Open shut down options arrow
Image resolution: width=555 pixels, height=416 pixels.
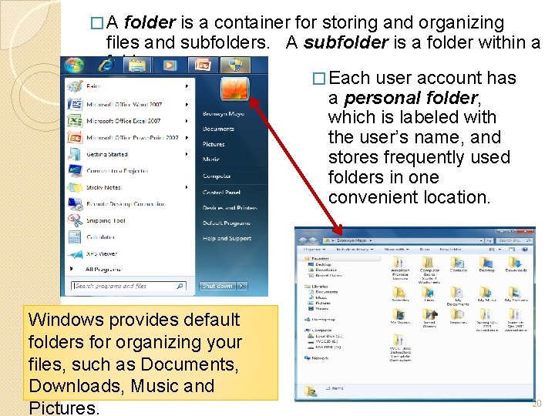click(x=242, y=286)
